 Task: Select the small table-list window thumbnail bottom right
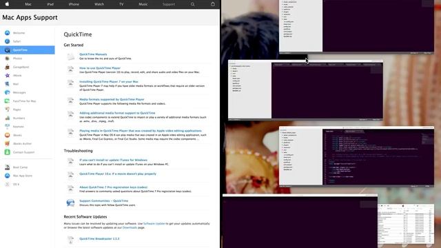pos(406,224)
